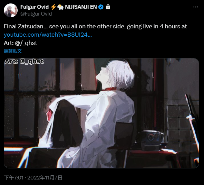Click the padlock icon beside the name

[x=108, y=7]
